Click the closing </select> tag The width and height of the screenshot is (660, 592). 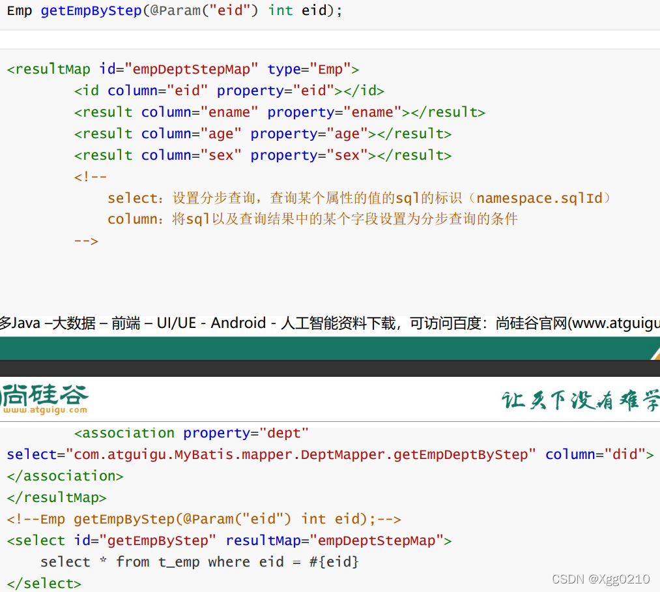pos(44,584)
